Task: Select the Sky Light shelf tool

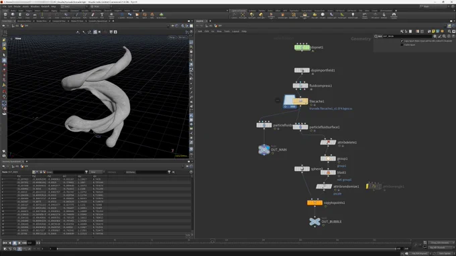Action: (315, 15)
